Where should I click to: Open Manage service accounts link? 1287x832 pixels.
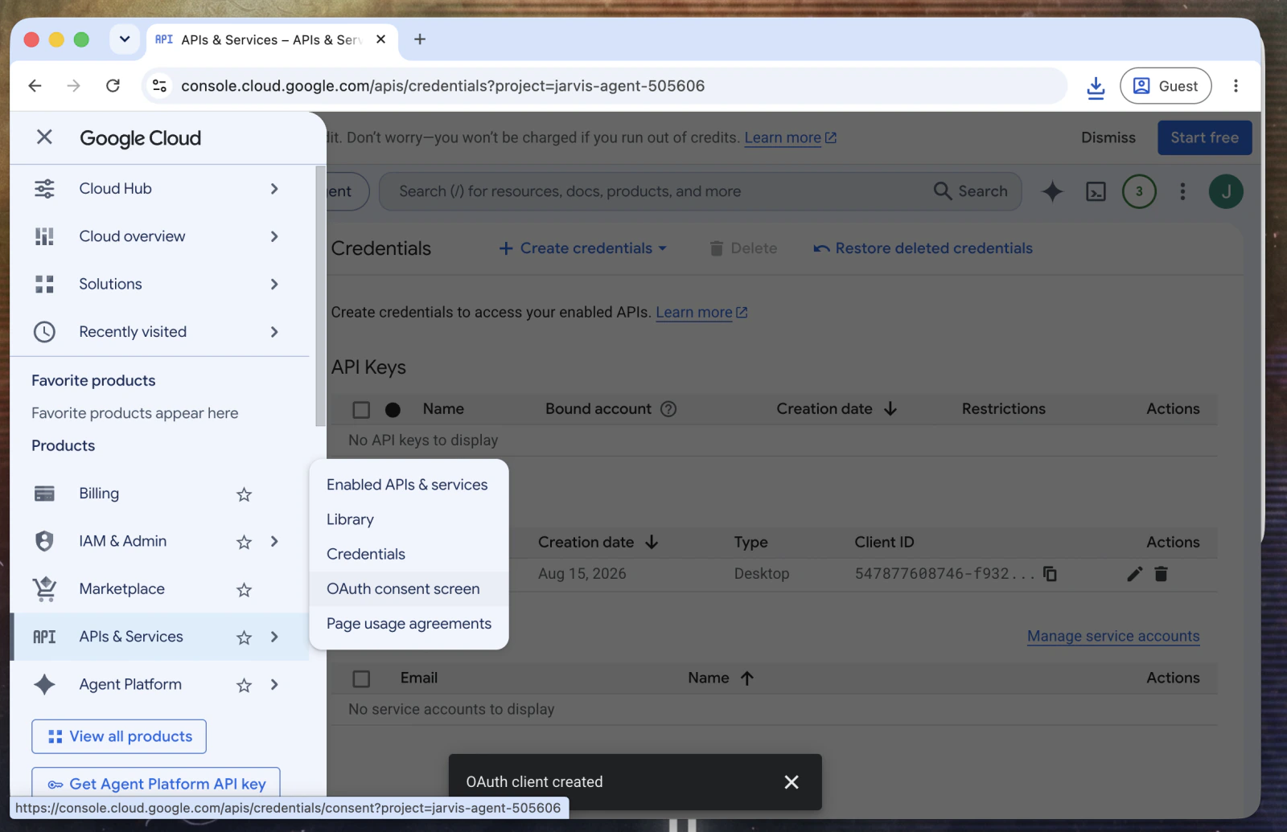click(1113, 636)
